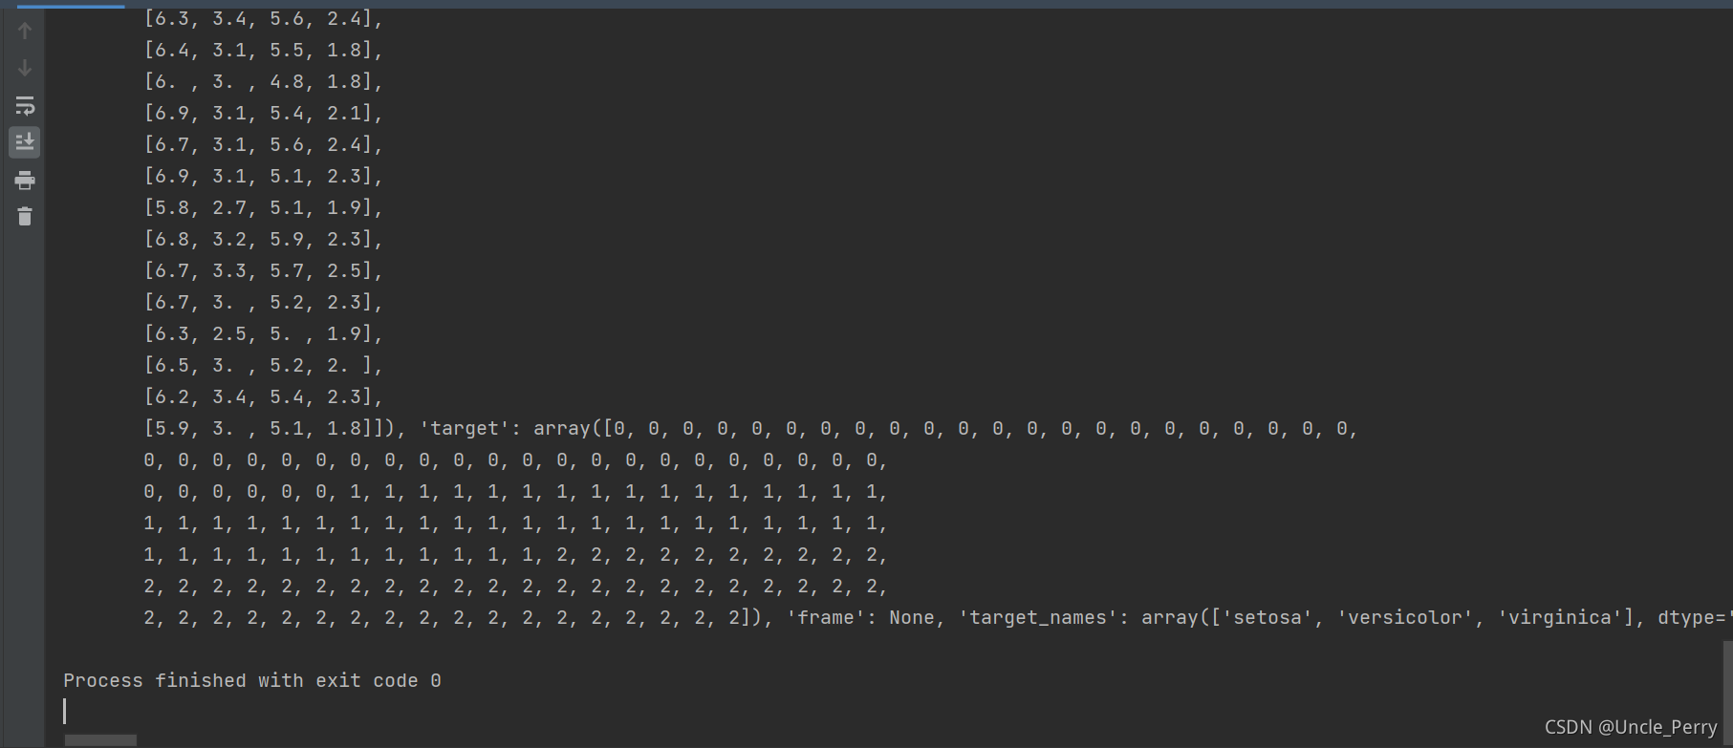Click the horizontal scrollbar at the console bottom

100,740
